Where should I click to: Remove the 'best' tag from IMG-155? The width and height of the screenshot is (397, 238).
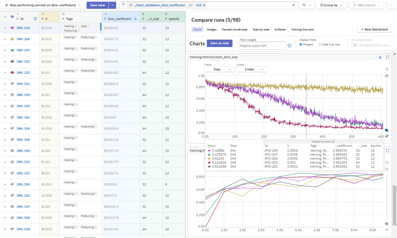[87, 25]
